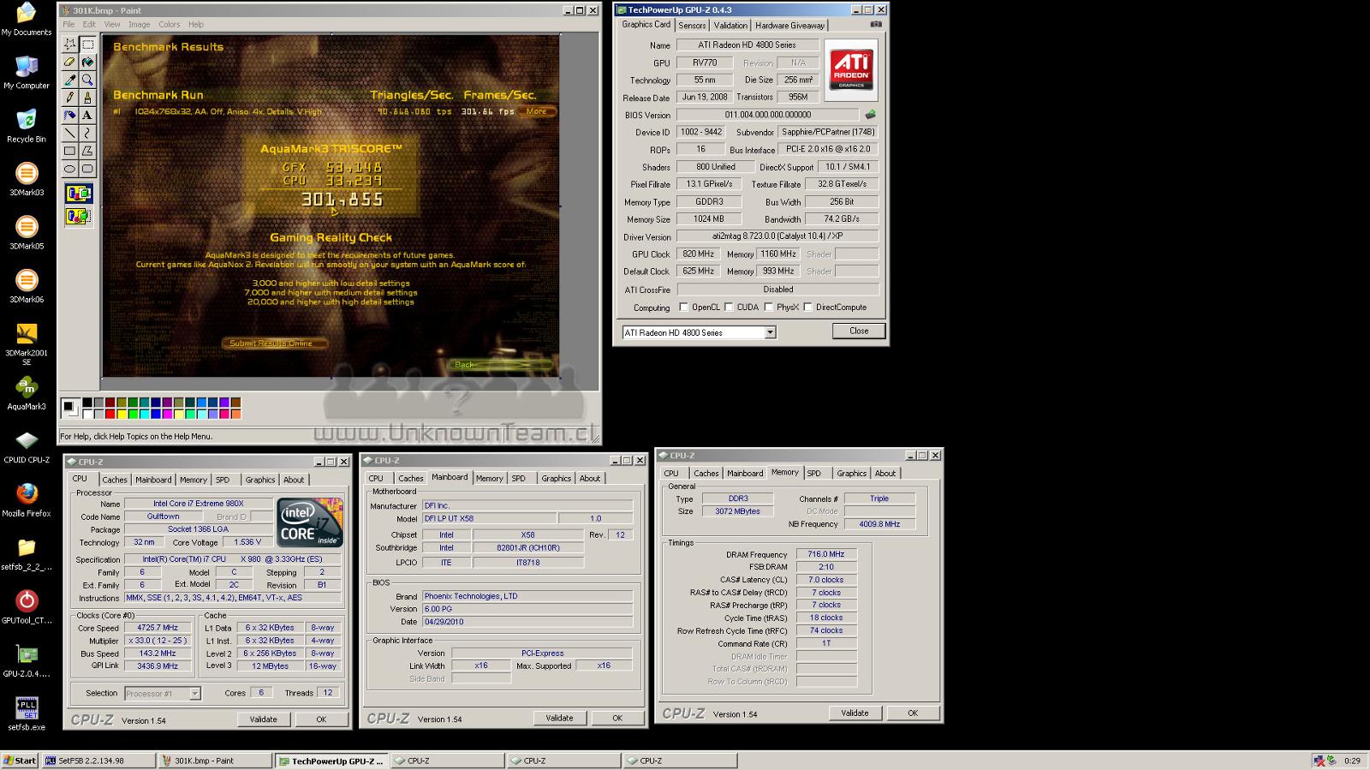1370x770 pixels.
Task: Pick the bright red color swatch in Paint
Action: [110, 414]
